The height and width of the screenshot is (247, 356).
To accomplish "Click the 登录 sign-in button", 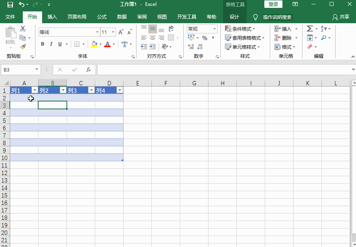I will point(273,4).
